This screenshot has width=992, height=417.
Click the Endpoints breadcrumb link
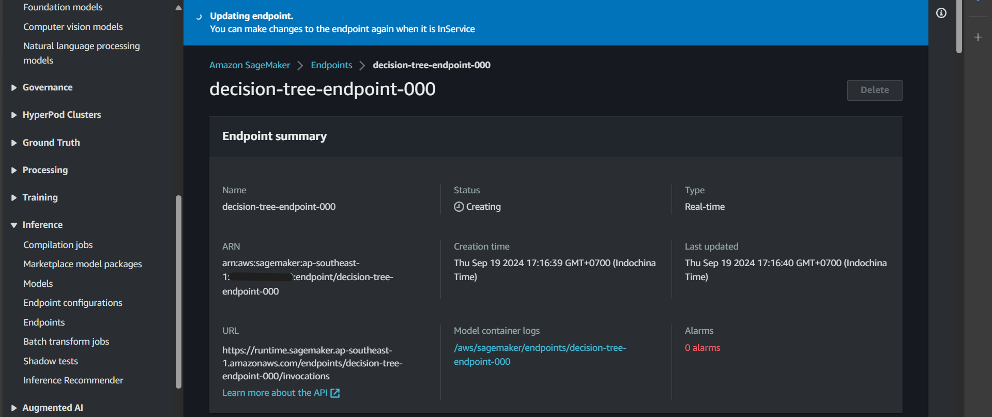click(x=331, y=65)
